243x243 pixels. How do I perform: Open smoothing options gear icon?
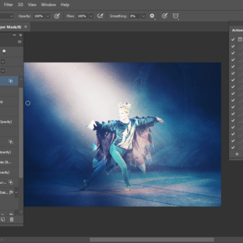click(x=152, y=16)
